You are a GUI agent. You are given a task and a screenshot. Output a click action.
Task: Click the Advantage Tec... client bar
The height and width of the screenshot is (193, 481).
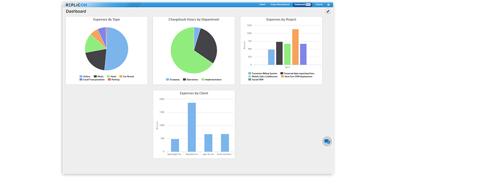(x=175, y=145)
